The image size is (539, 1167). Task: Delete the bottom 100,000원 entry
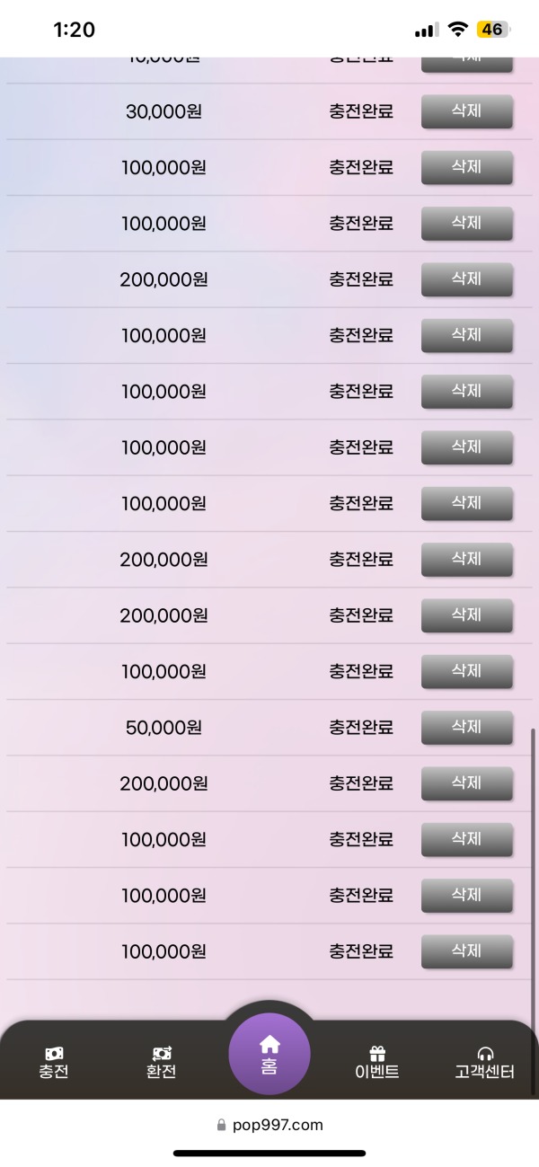467,950
